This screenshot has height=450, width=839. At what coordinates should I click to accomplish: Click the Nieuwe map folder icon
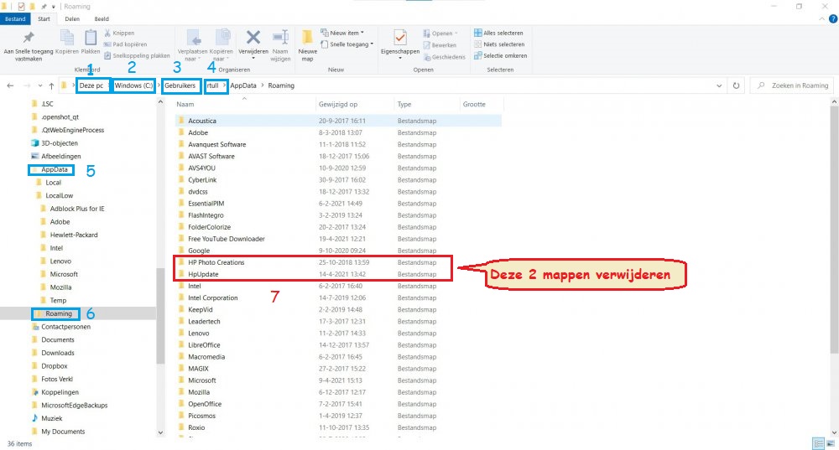coord(307,43)
